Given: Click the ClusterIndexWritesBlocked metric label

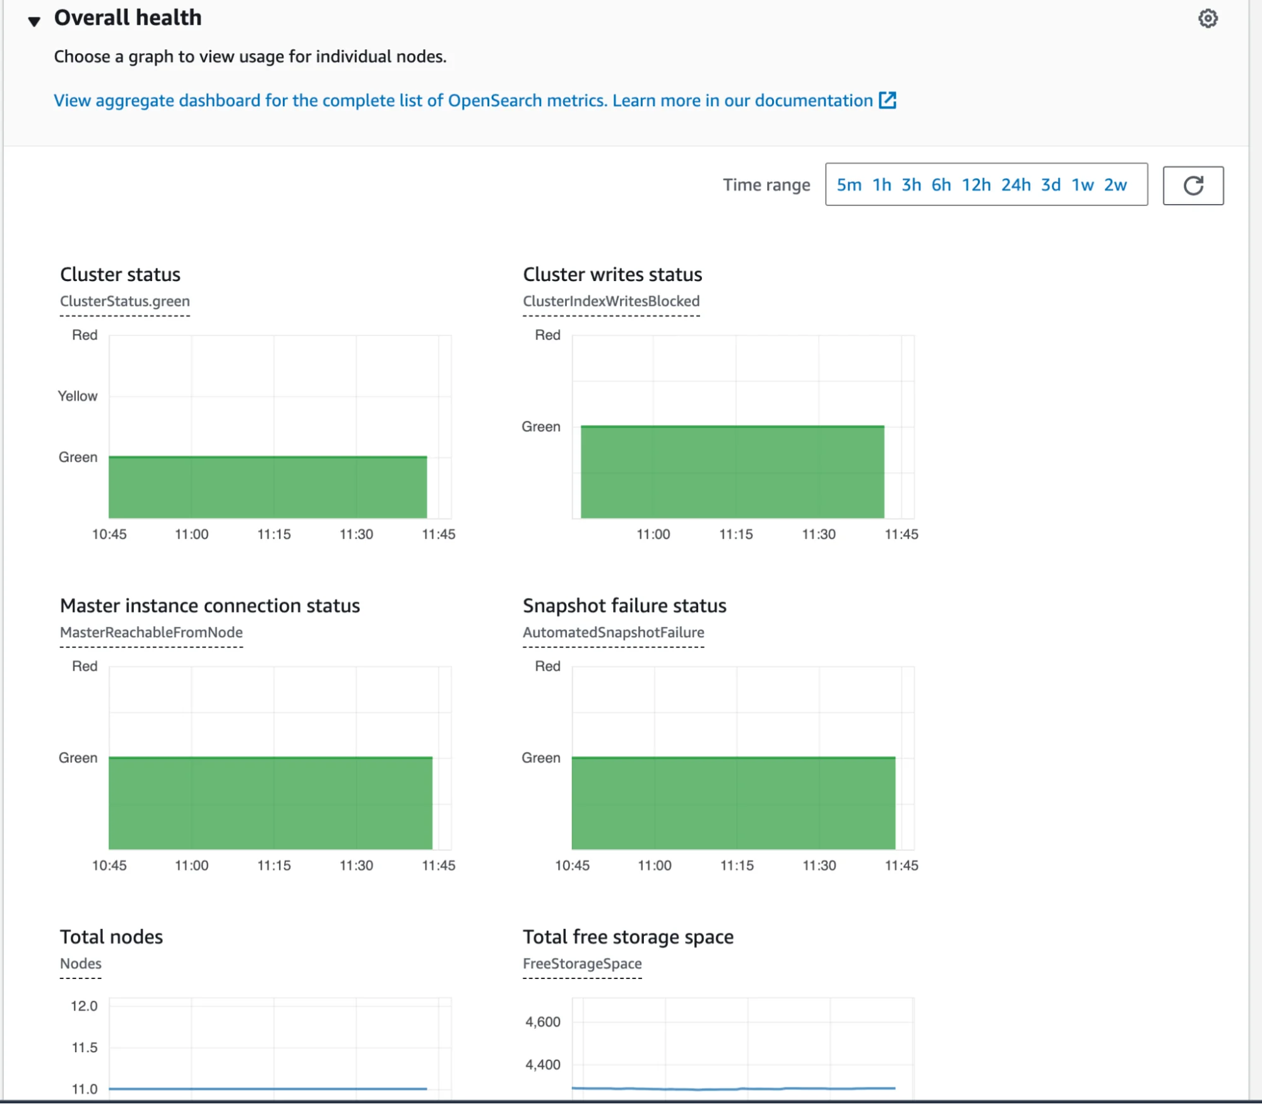Looking at the screenshot, I should pos(610,301).
